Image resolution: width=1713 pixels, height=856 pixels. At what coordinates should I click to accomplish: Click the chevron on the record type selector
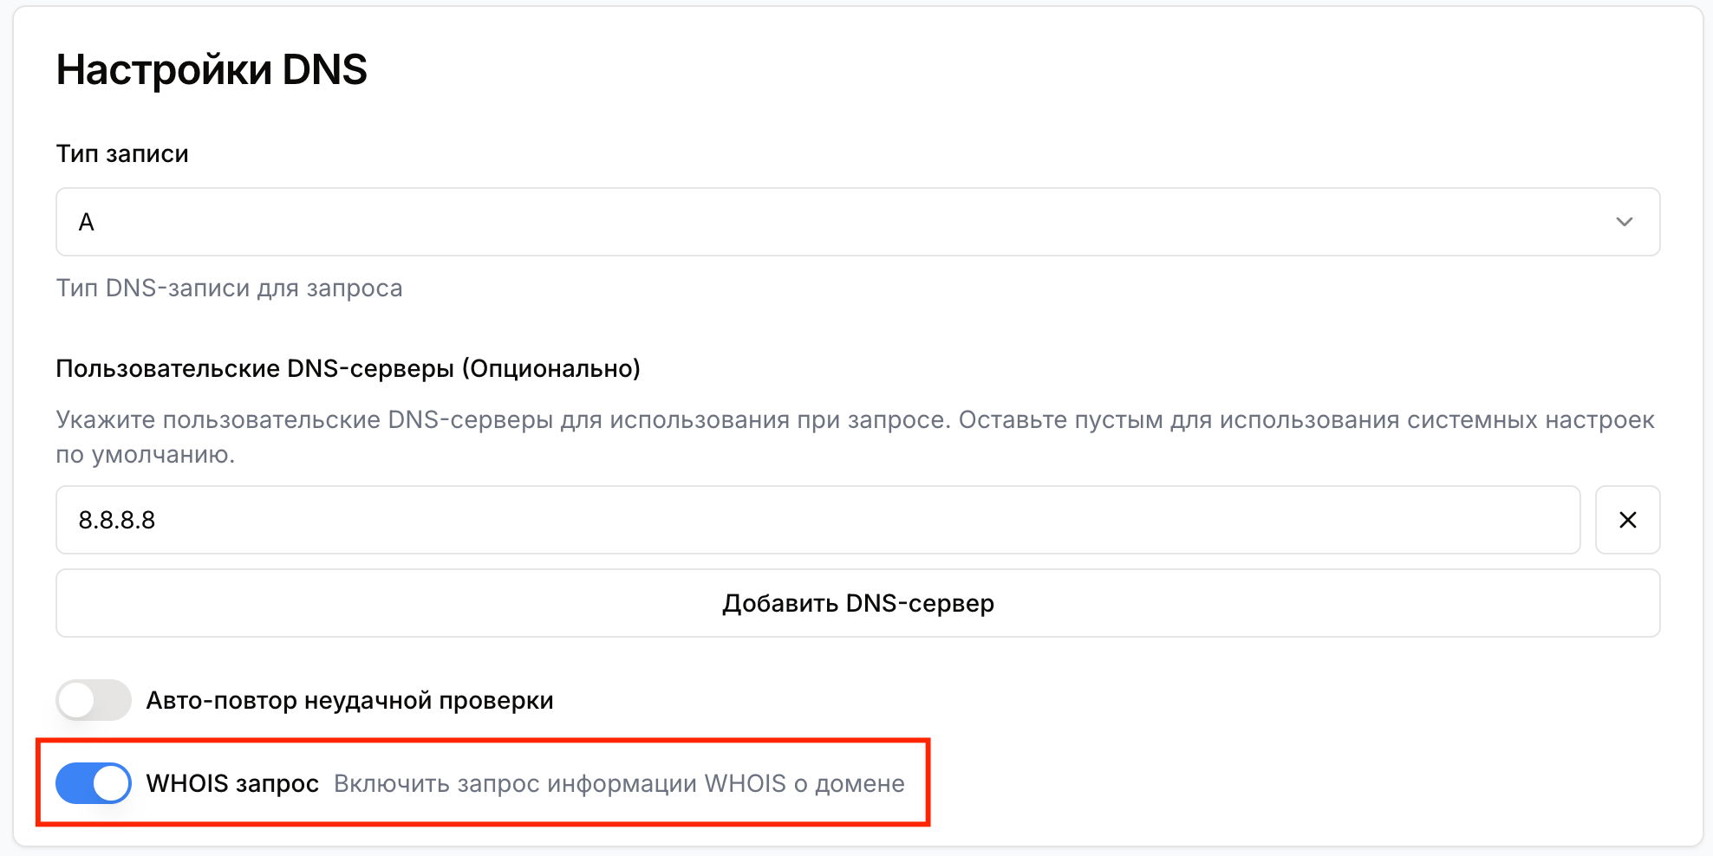click(1626, 222)
